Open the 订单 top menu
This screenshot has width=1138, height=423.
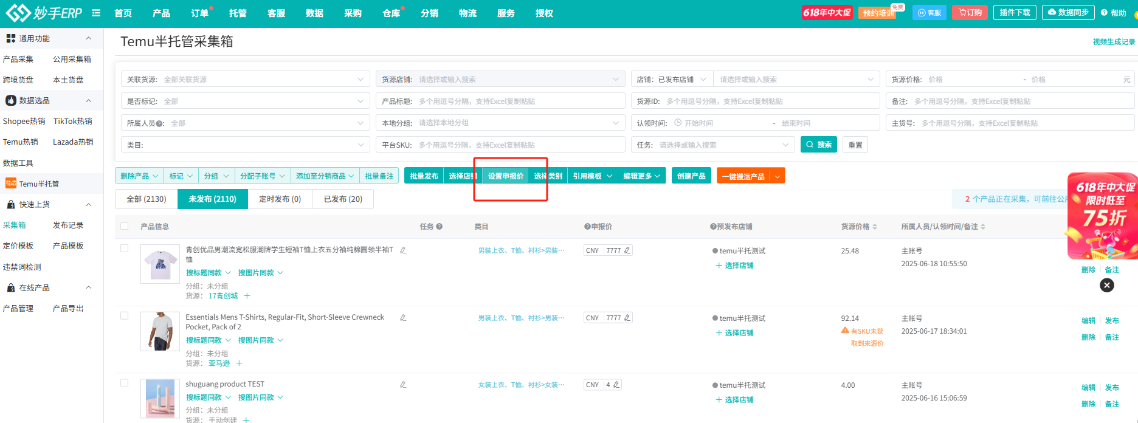199,13
